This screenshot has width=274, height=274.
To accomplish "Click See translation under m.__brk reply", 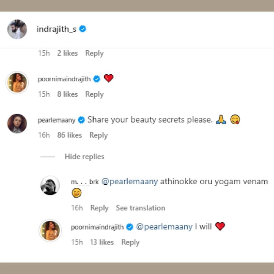I will (x=141, y=208).
